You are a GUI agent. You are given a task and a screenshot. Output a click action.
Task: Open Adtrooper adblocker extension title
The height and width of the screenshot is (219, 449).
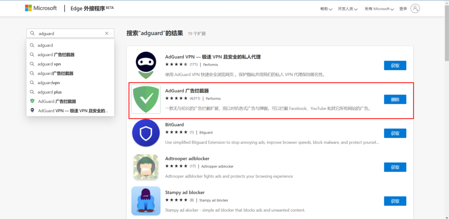pyautogui.click(x=187, y=159)
